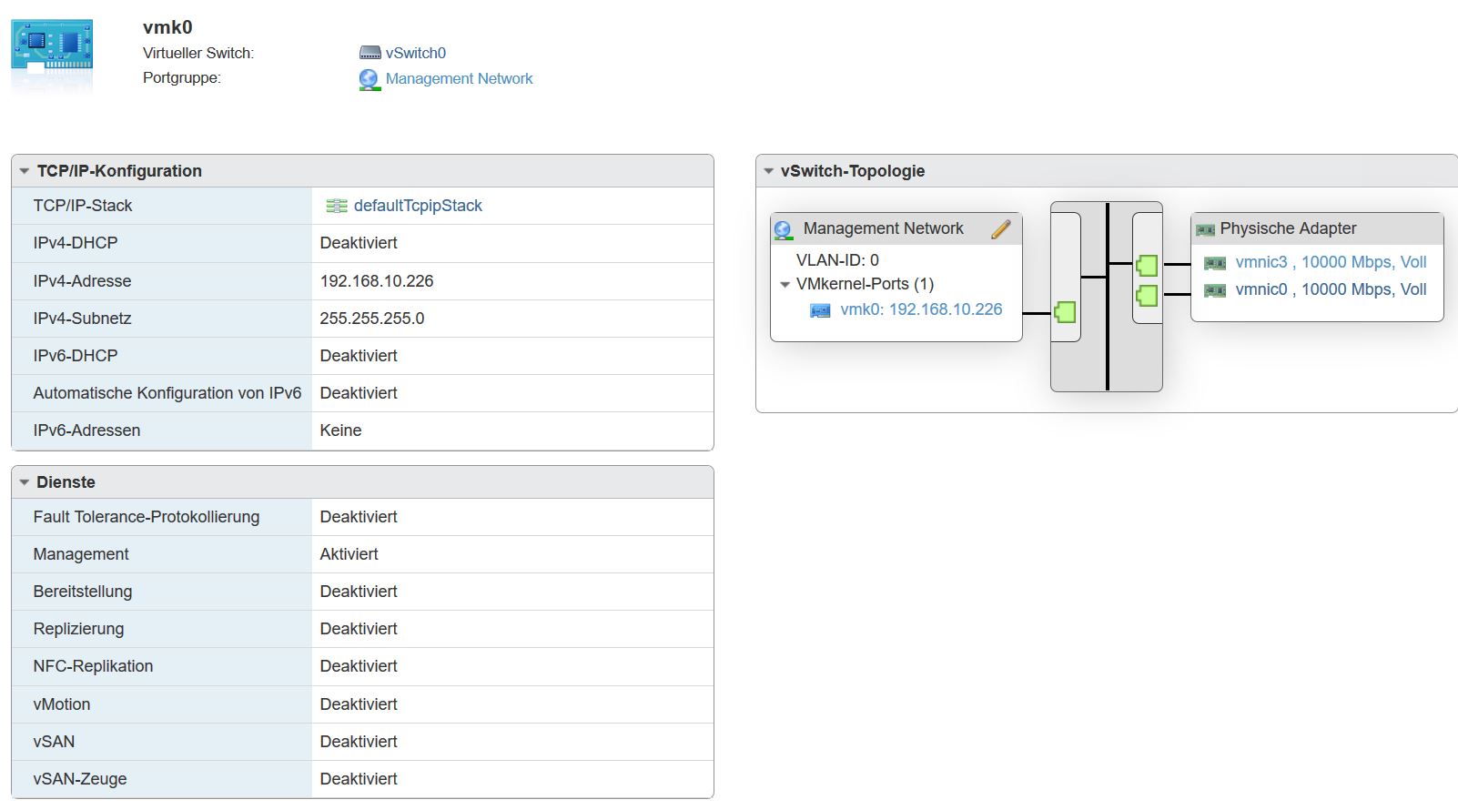This screenshot has width=1458, height=810.
Task: Click the IPv4-Adresse value 192.168.10.226
Action: coord(376,281)
